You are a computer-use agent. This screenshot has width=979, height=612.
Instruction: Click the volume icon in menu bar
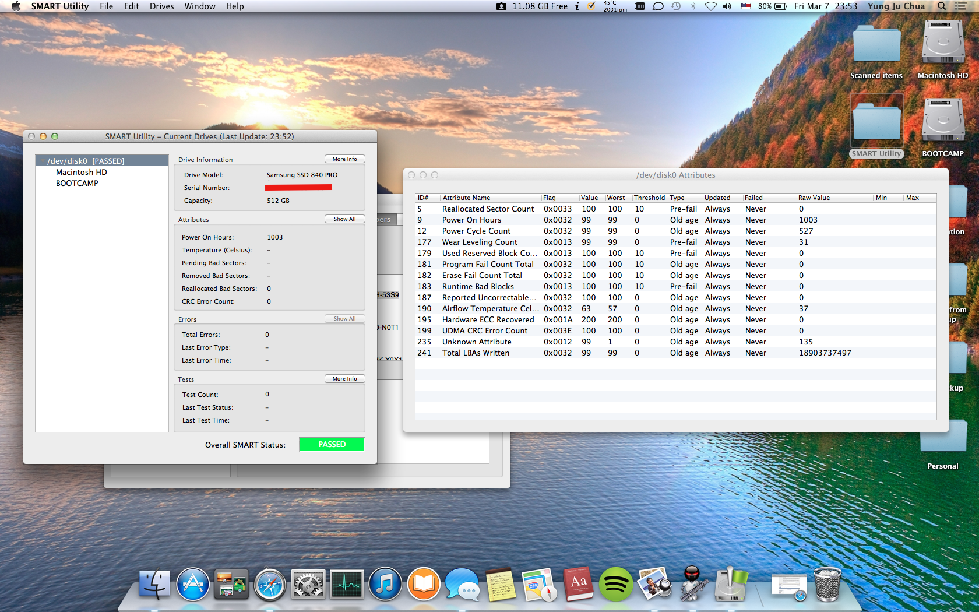coord(727,6)
